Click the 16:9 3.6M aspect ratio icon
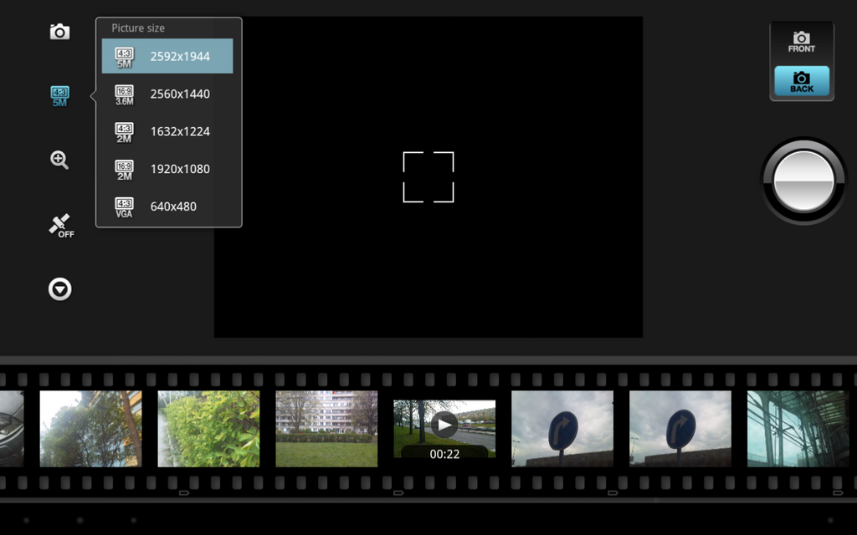 tap(124, 94)
